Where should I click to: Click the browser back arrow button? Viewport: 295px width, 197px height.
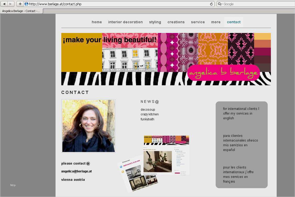click(x=4, y=4)
